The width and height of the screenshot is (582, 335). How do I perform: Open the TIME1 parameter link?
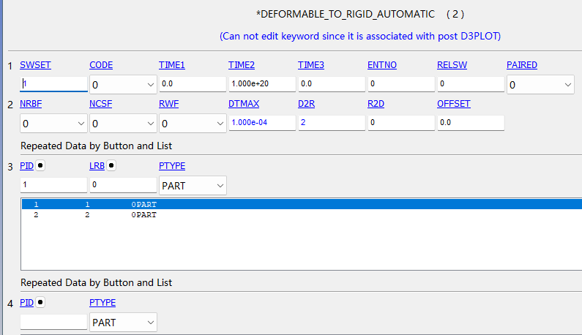pyautogui.click(x=172, y=65)
